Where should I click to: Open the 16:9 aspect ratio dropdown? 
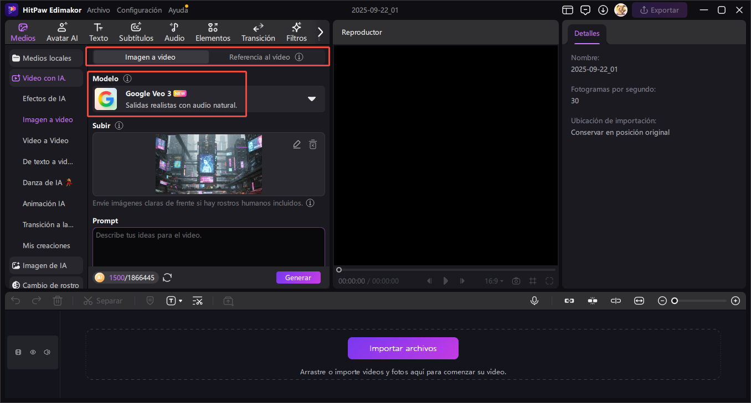(494, 281)
